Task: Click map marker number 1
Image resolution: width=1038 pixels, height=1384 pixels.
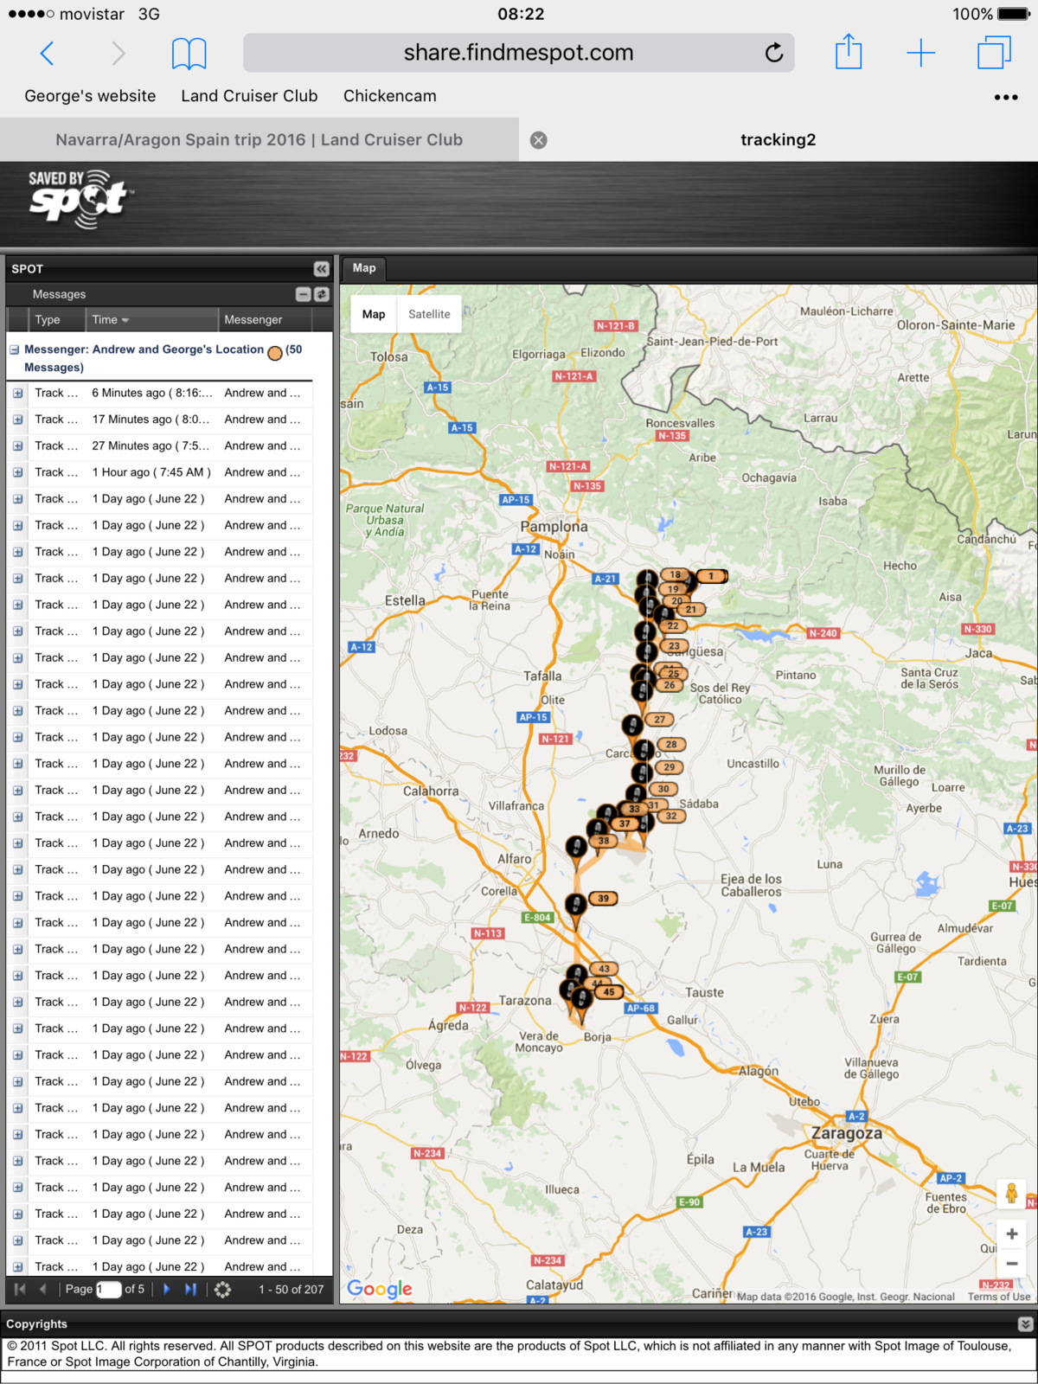Action: point(711,576)
